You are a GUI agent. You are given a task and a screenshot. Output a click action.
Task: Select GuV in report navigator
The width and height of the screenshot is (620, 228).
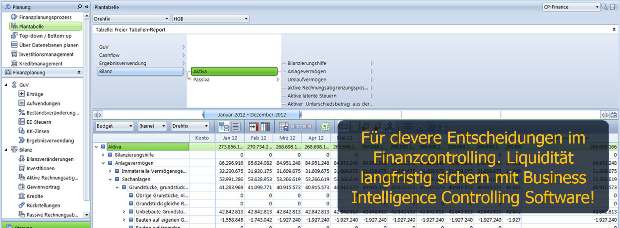[x=104, y=47]
